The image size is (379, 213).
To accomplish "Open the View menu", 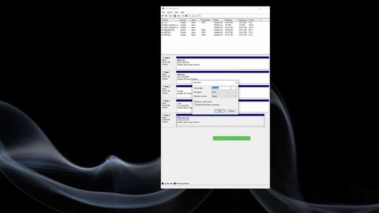I will point(176,12).
